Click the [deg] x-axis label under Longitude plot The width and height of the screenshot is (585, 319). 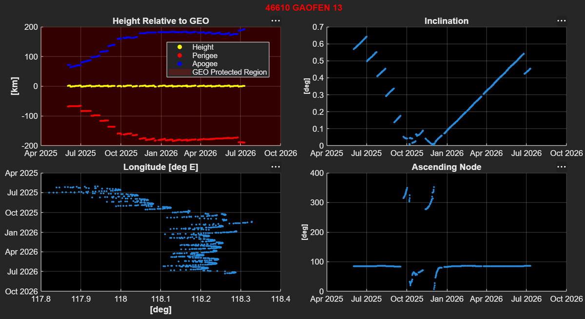pyautogui.click(x=161, y=309)
